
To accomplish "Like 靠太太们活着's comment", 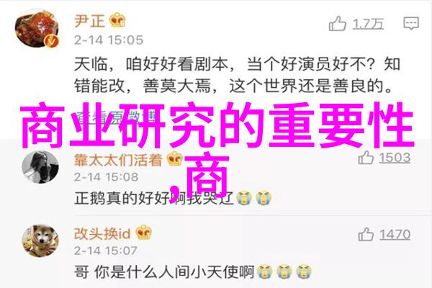I will click(x=366, y=158).
